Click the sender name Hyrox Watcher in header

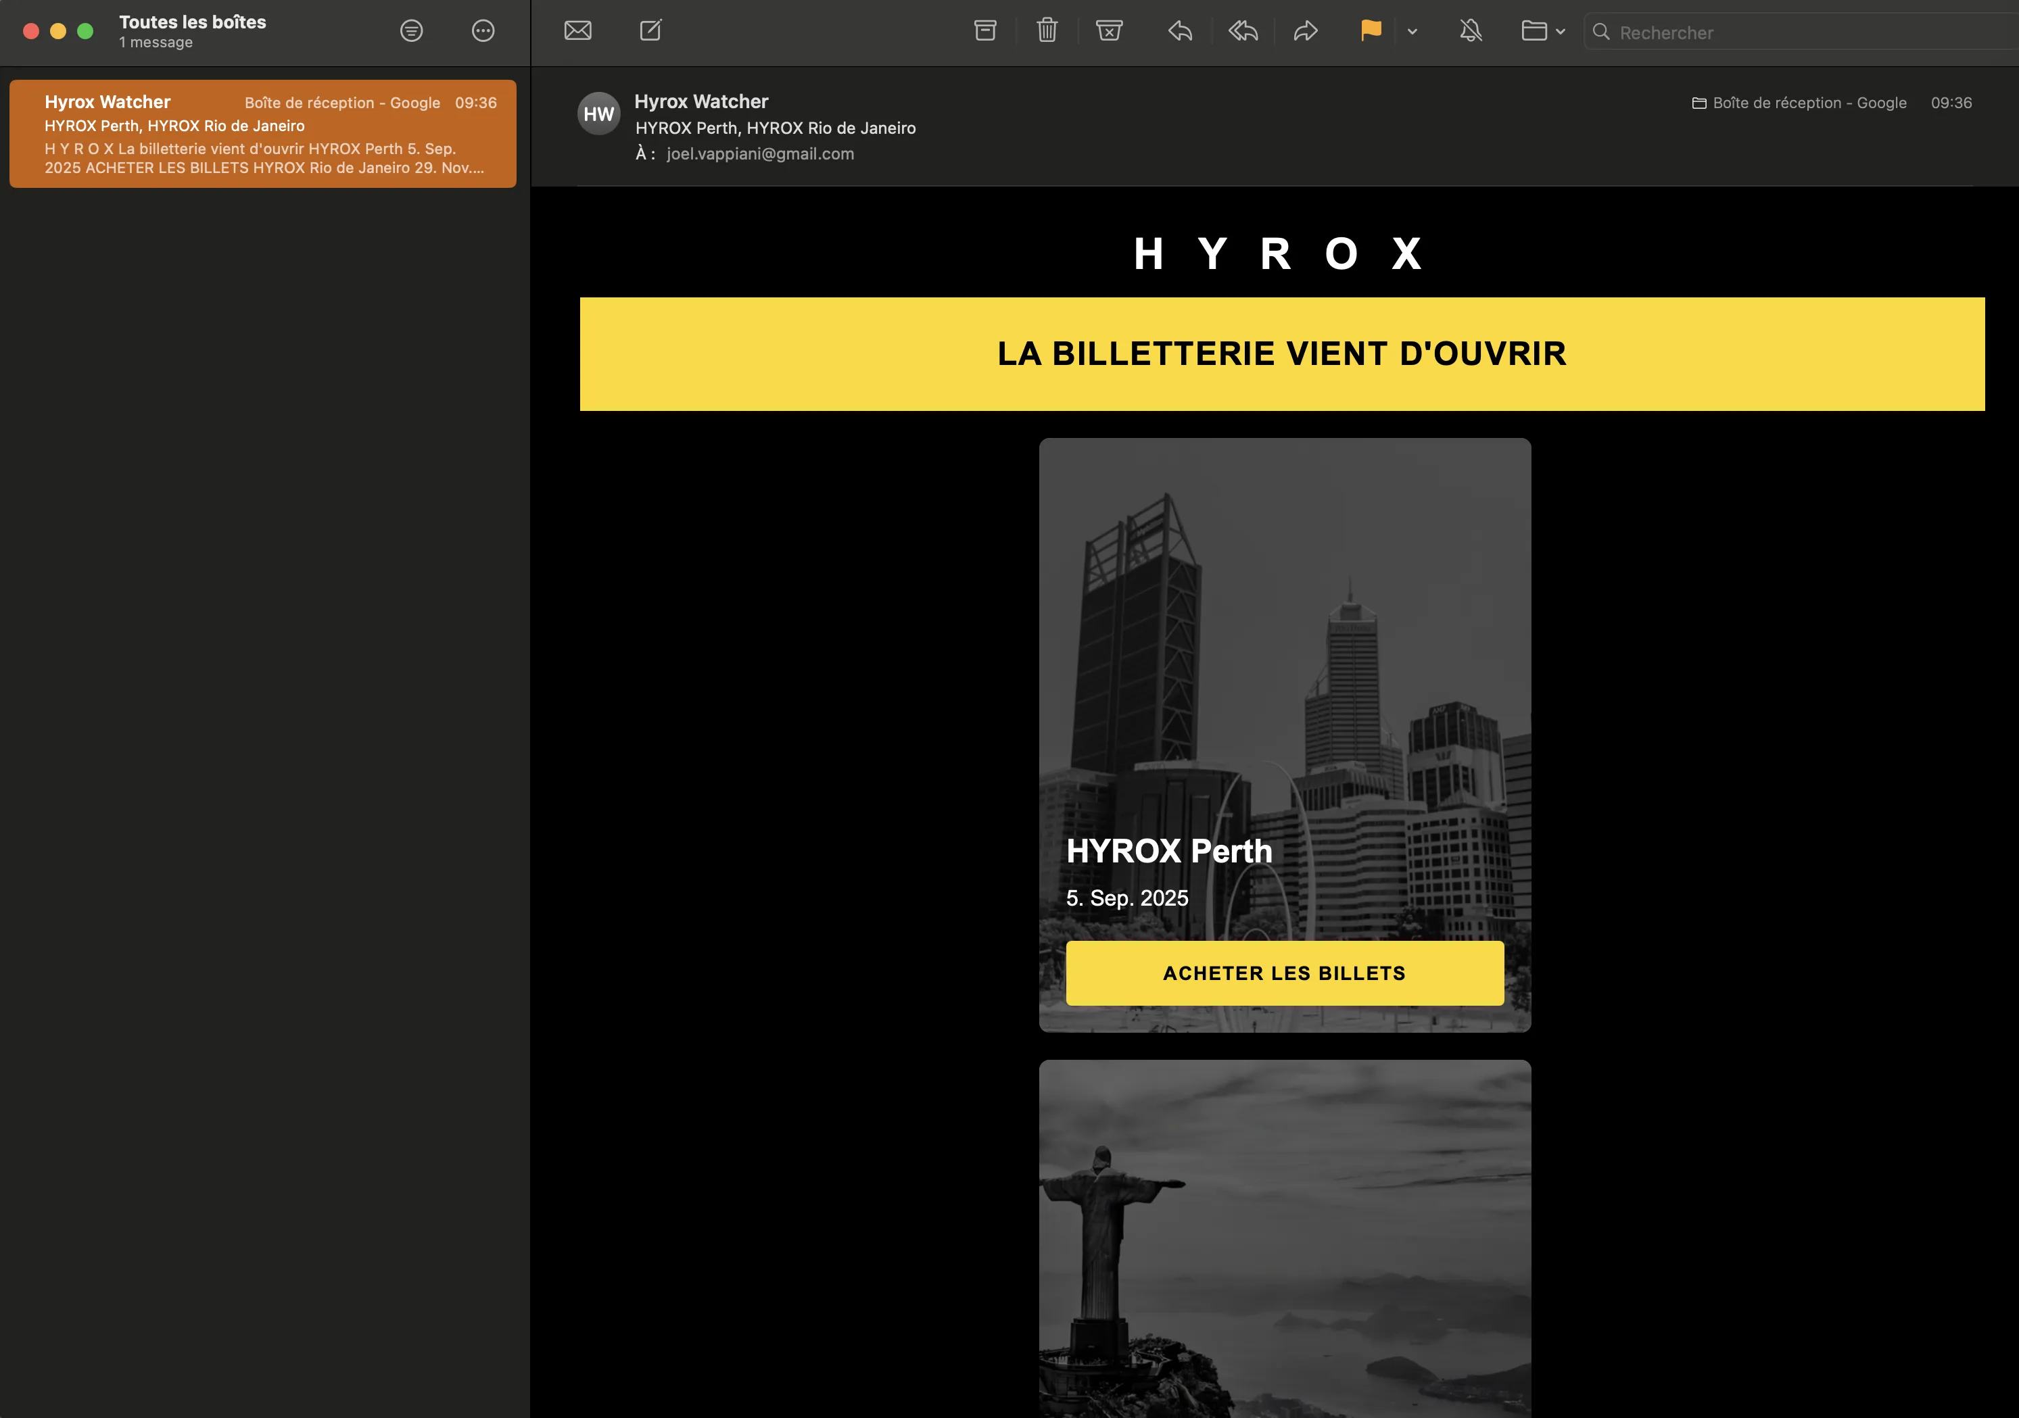[x=701, y=101]
